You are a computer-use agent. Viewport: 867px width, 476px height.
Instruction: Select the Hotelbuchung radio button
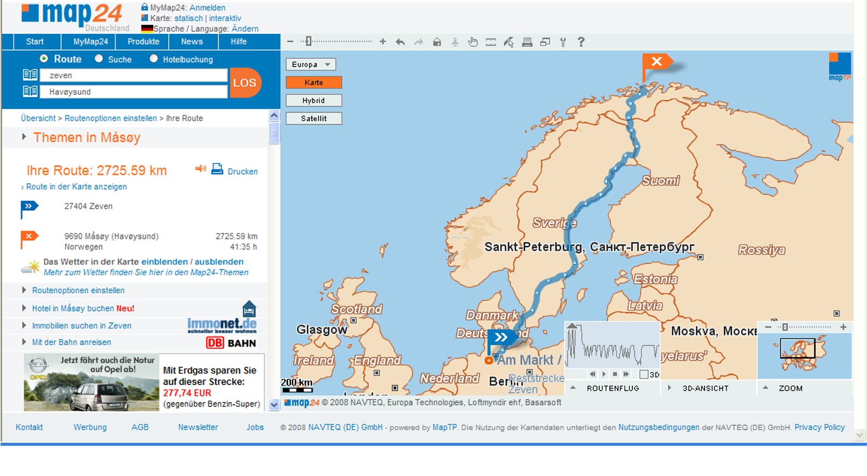coord(154,59)
